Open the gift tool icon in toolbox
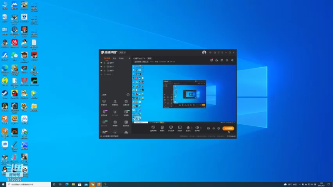The width and height of the screenshot is (333, 187). point(115,123)
